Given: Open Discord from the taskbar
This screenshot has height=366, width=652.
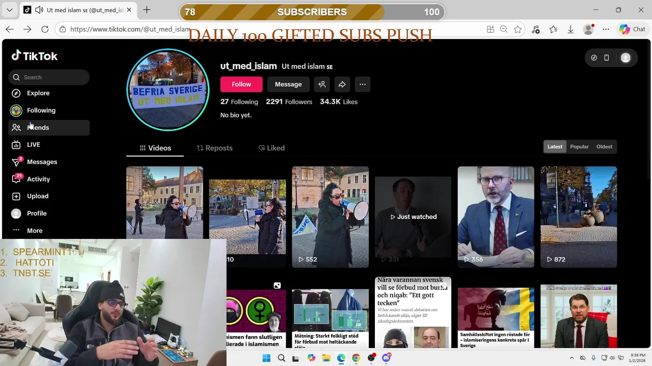Looking at the screenshot, I should click(x=386, y=358).
